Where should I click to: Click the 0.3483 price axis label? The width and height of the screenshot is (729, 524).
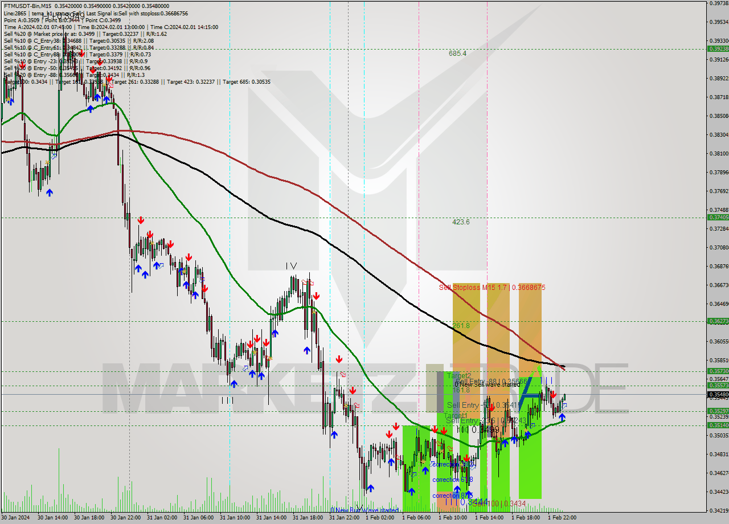[718, 454]
